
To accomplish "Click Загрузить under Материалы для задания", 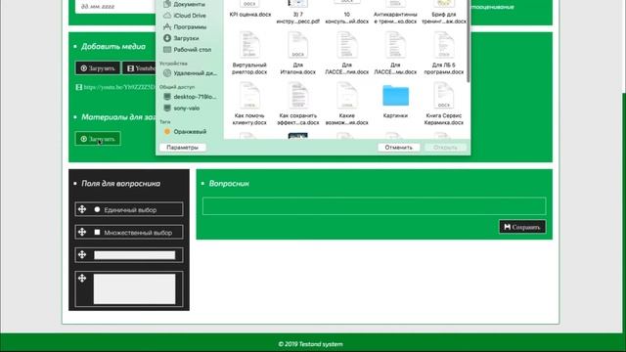I will [x=98, y=139].
